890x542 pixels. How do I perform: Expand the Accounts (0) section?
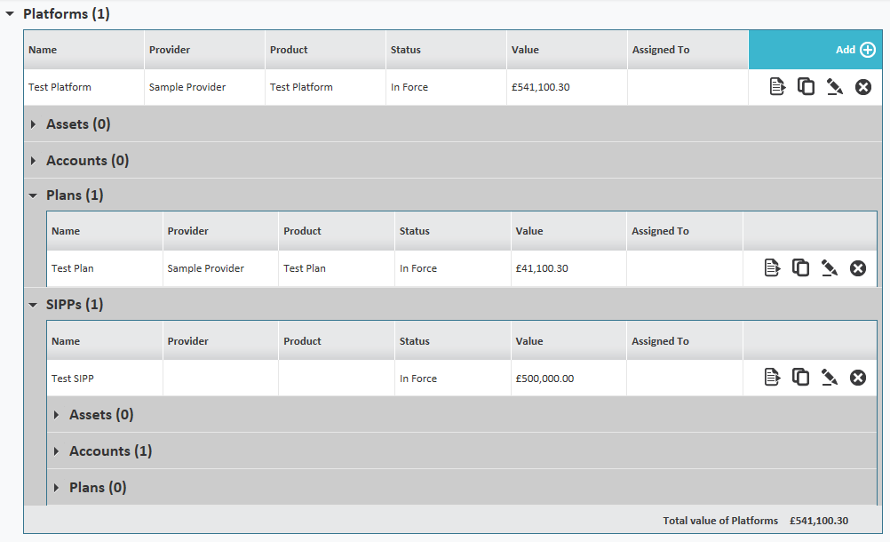pyautogui.click(x=34, y=161)
